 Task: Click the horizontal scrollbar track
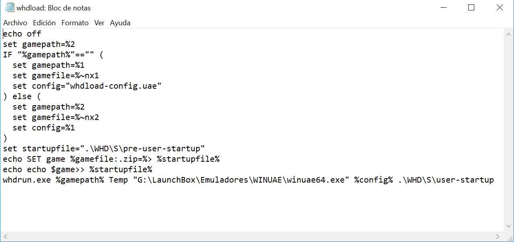click(x=252, y=236)
